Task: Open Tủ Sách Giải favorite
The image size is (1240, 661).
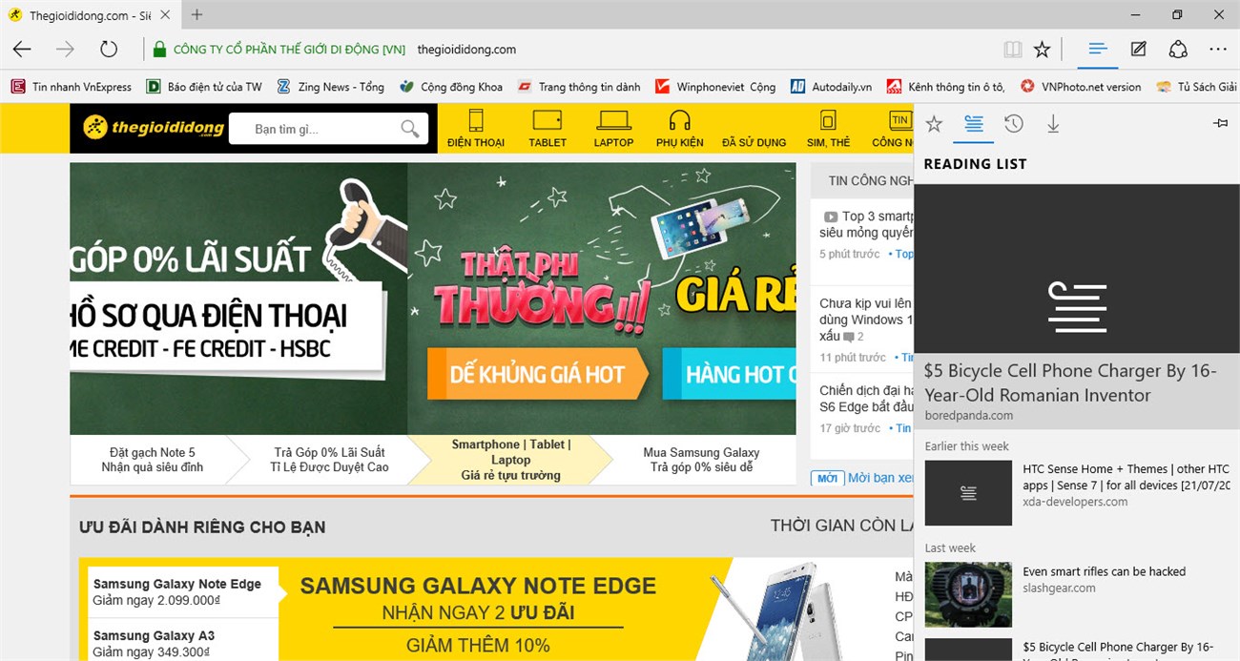Action: 1196,87
